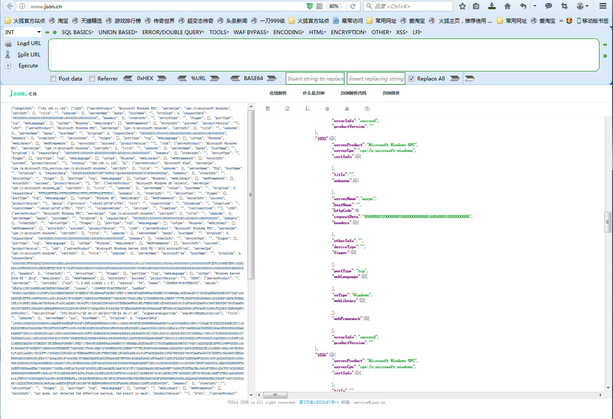This screenshot has height=419, width=613.
Task: Enable the Post data checkbox
Action: coord(53,79)
